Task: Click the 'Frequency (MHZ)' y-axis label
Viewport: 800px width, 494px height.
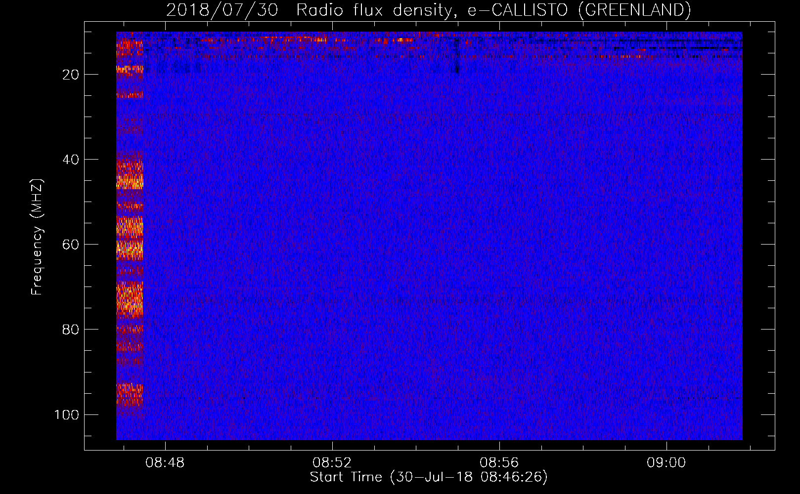Action: (38, 237)
